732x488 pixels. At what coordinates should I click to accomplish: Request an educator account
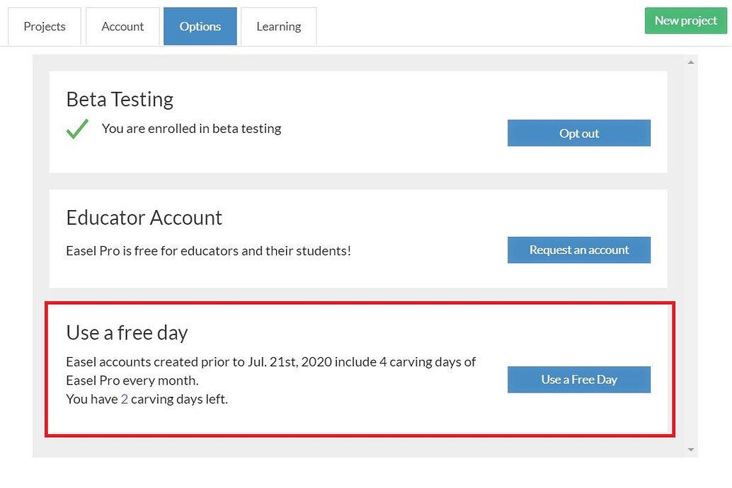578,250
